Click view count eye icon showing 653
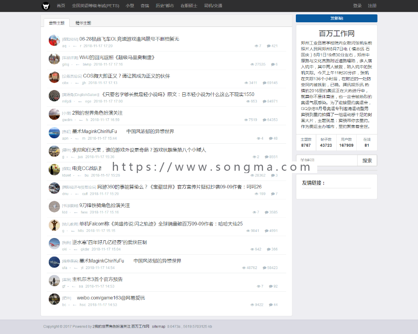Screen dimensions: 418x334 (x=248, y=102)
